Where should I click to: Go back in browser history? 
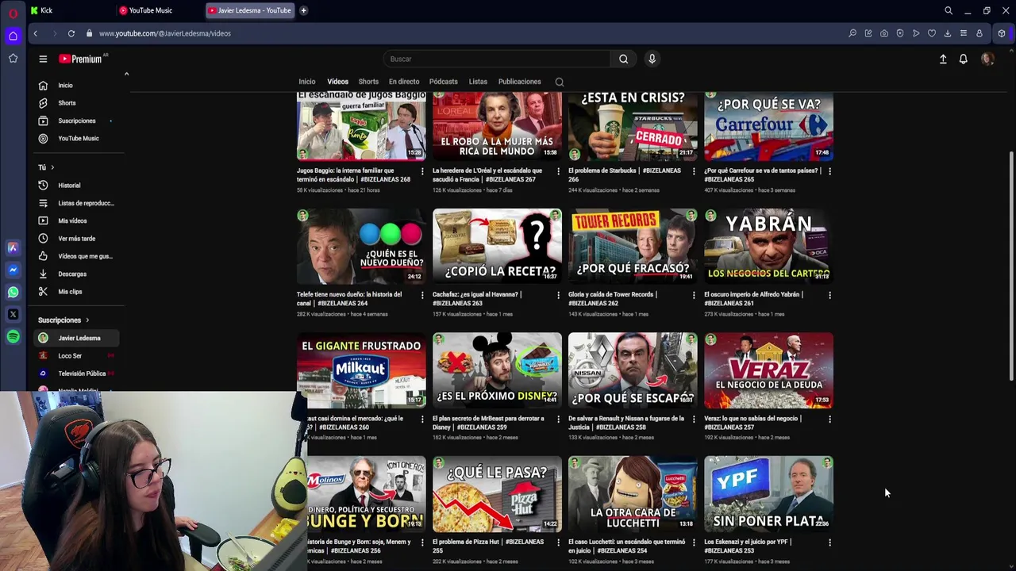coord(36,33)
